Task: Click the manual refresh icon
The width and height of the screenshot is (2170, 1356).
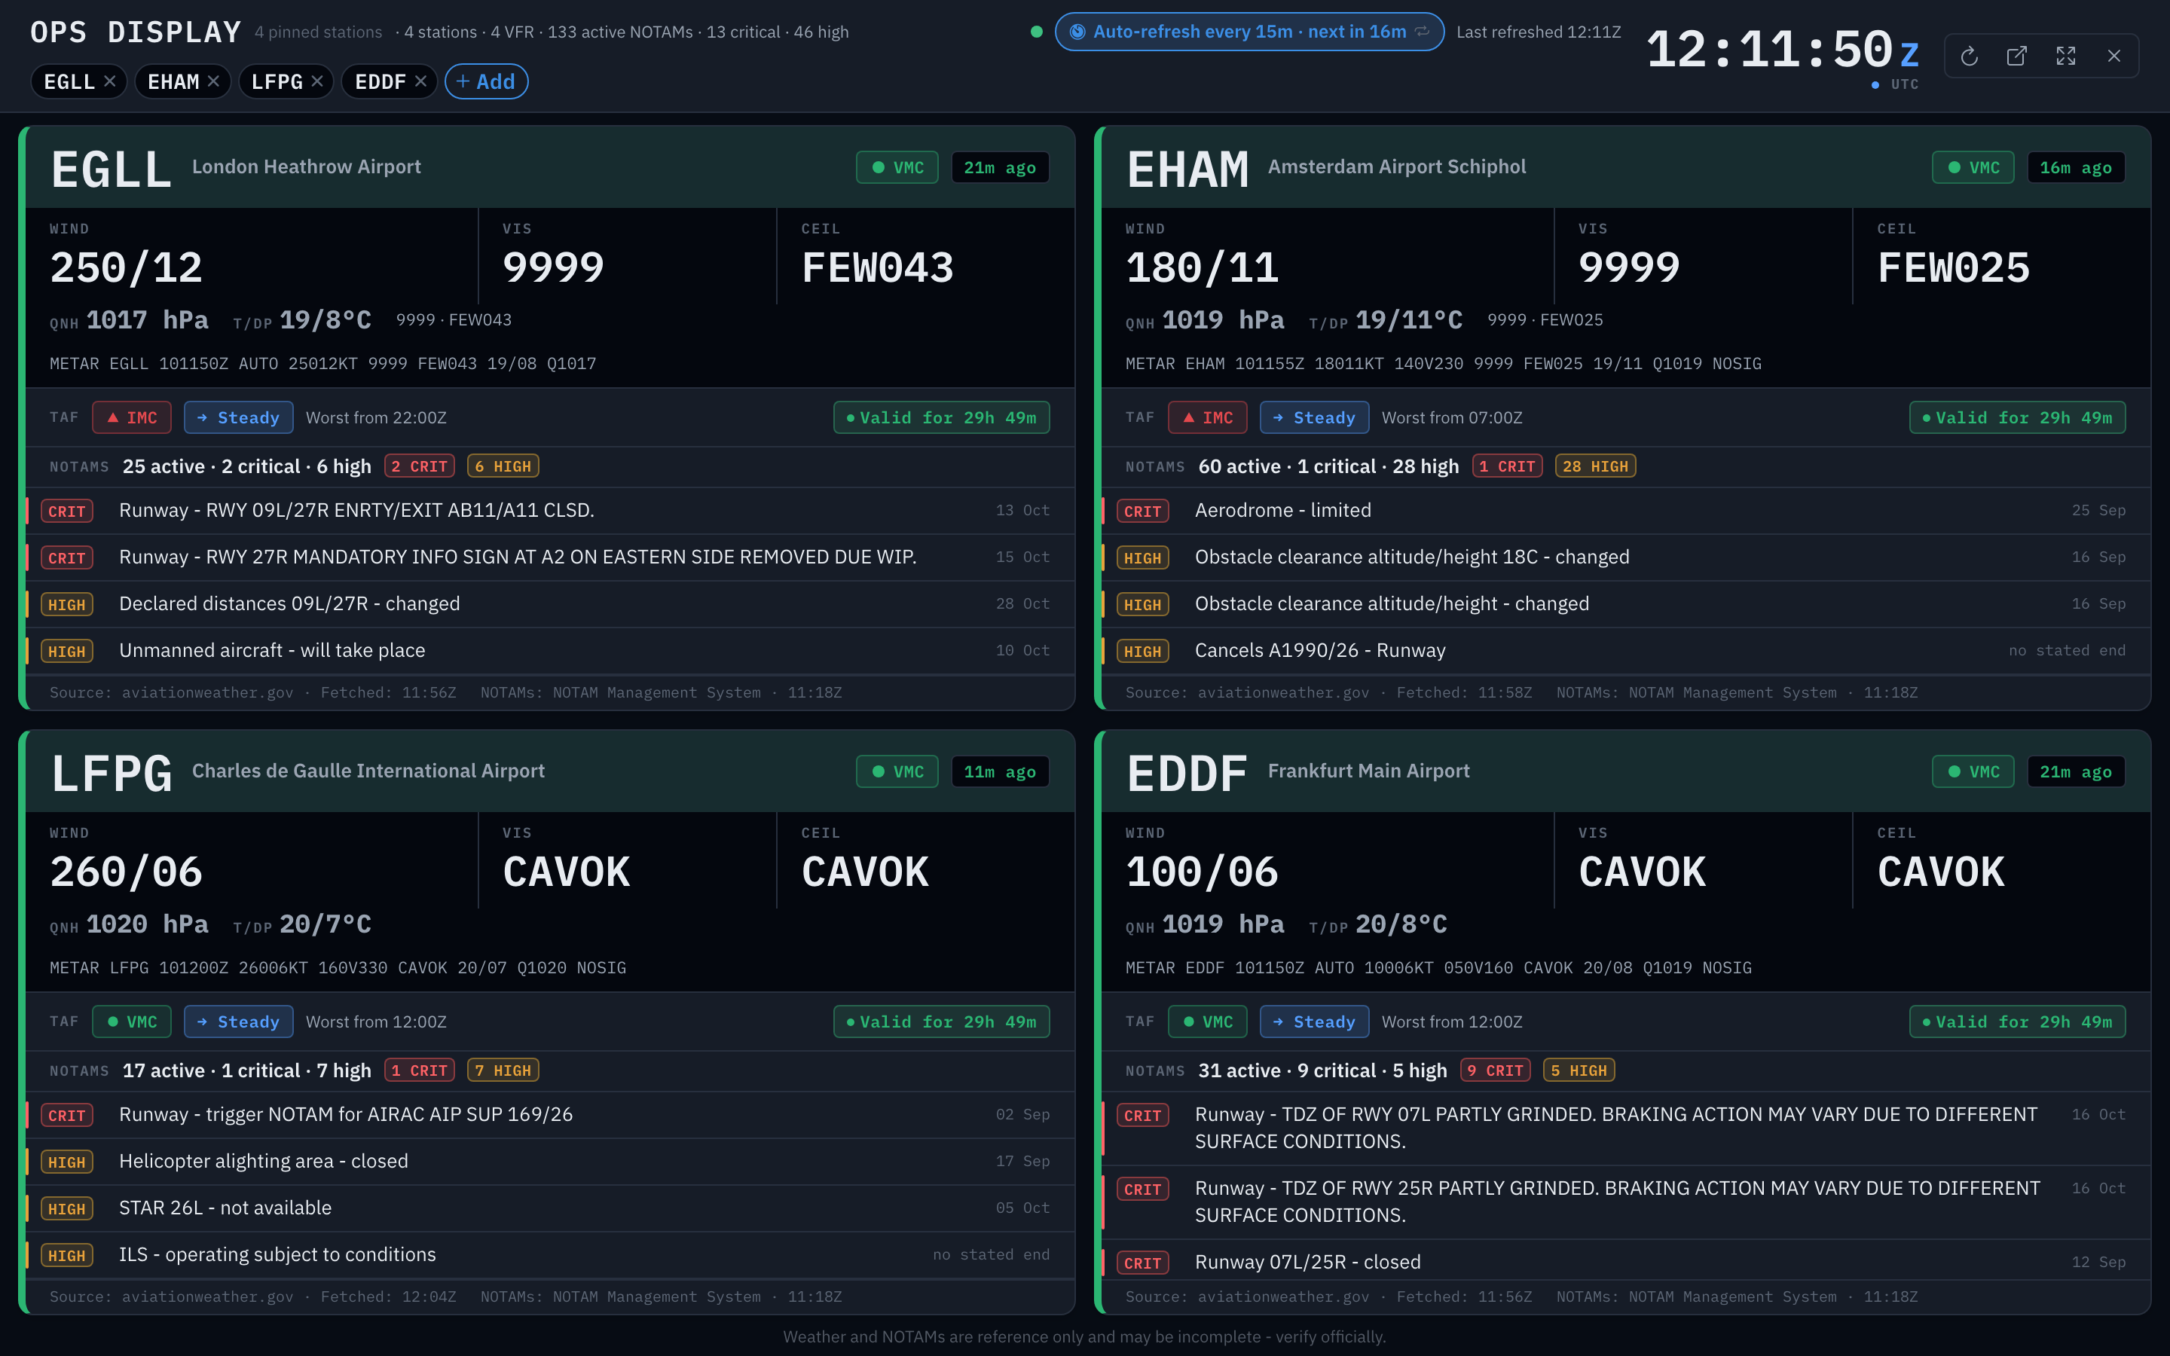Action: click(1969, 56)
